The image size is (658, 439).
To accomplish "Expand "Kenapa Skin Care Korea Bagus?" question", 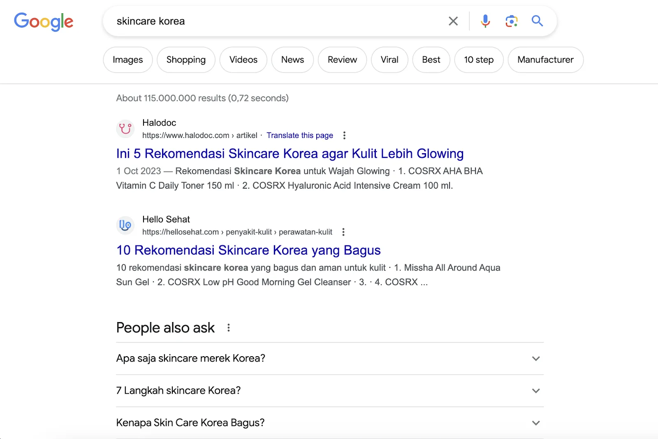I will pos(535,423).
